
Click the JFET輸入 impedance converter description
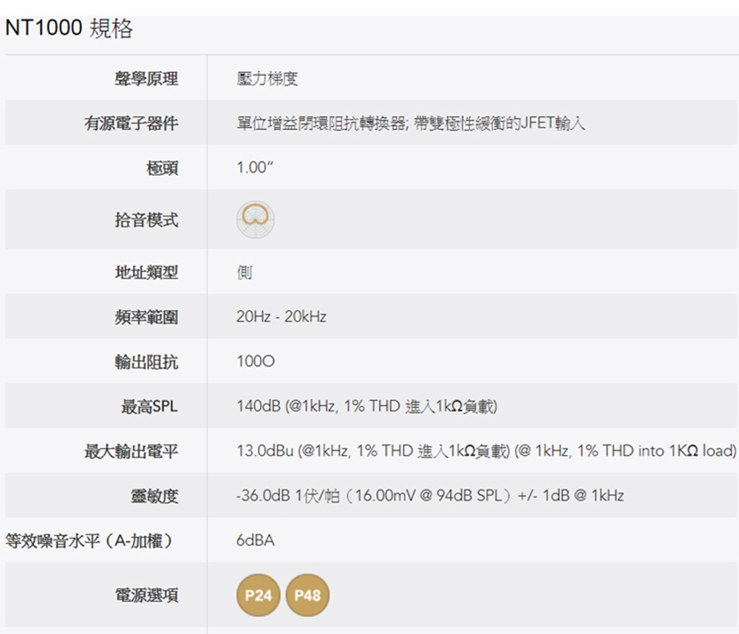coord(410,123)
